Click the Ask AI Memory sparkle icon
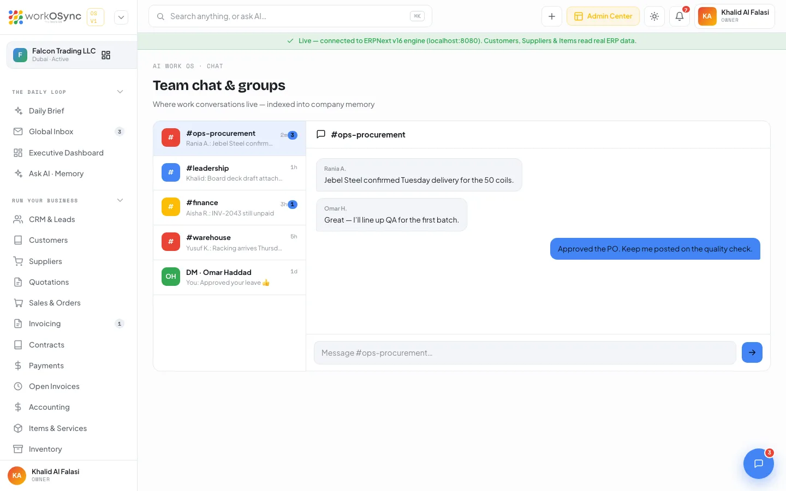786x491 pixels. 18,173
